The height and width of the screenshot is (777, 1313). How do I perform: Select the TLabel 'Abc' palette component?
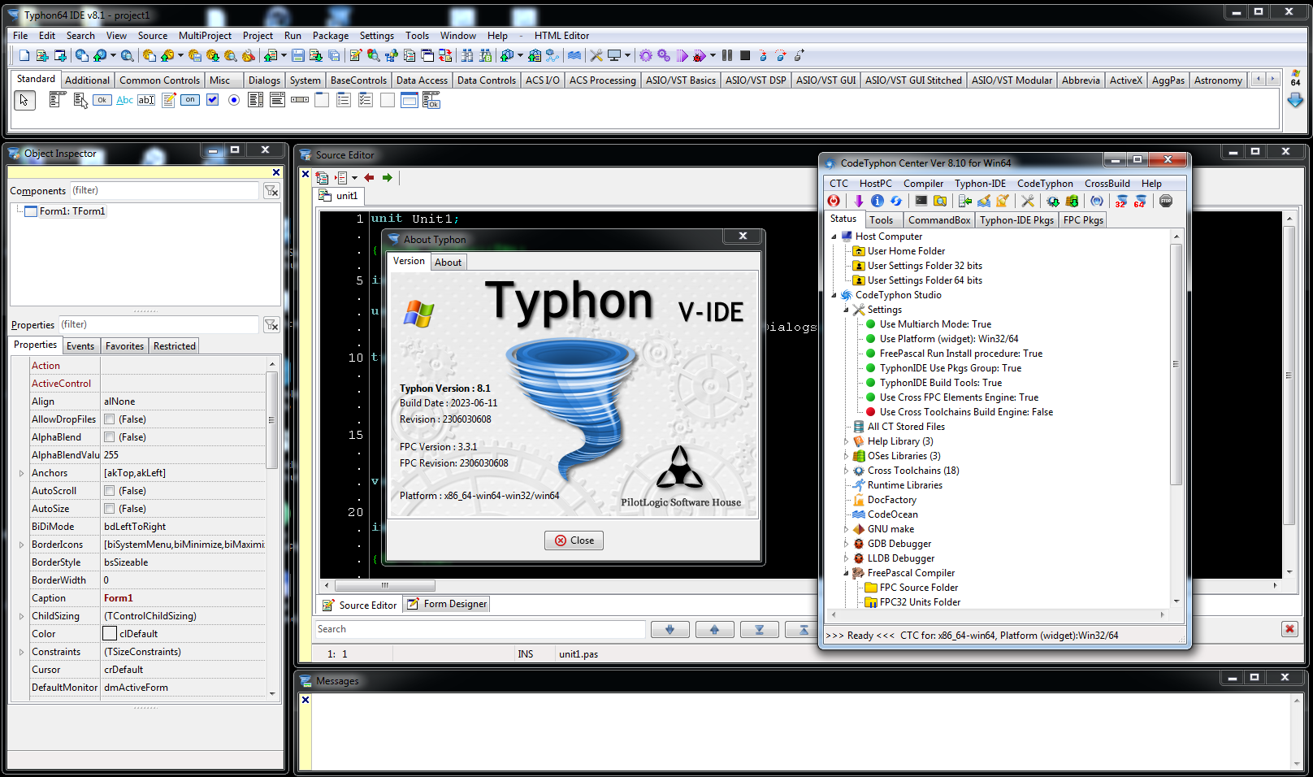tap(124, 100)
